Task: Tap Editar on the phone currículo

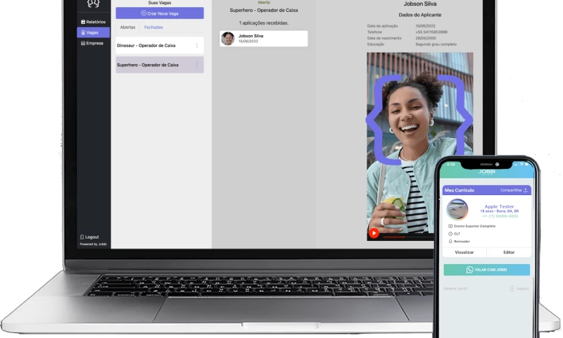Action: pyautogui.click(x=509, y=252)
